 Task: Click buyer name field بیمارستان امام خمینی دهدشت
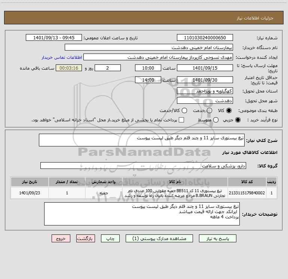pos(149,48)
